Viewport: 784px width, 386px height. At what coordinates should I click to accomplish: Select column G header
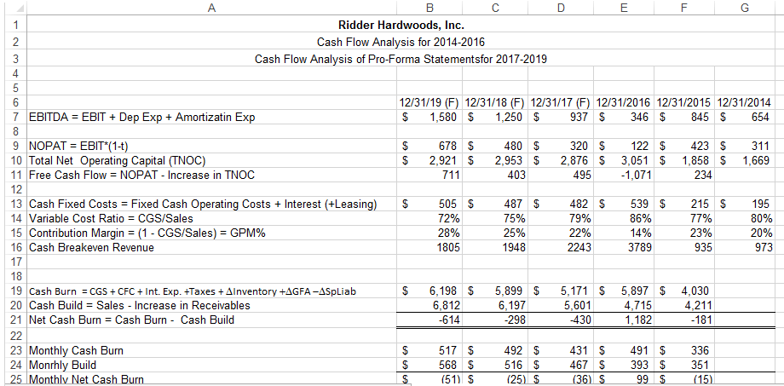744,8
